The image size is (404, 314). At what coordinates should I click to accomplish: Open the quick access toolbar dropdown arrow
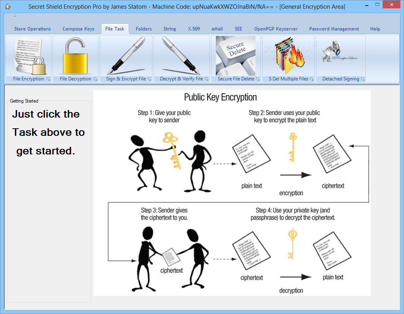[15, 16]
